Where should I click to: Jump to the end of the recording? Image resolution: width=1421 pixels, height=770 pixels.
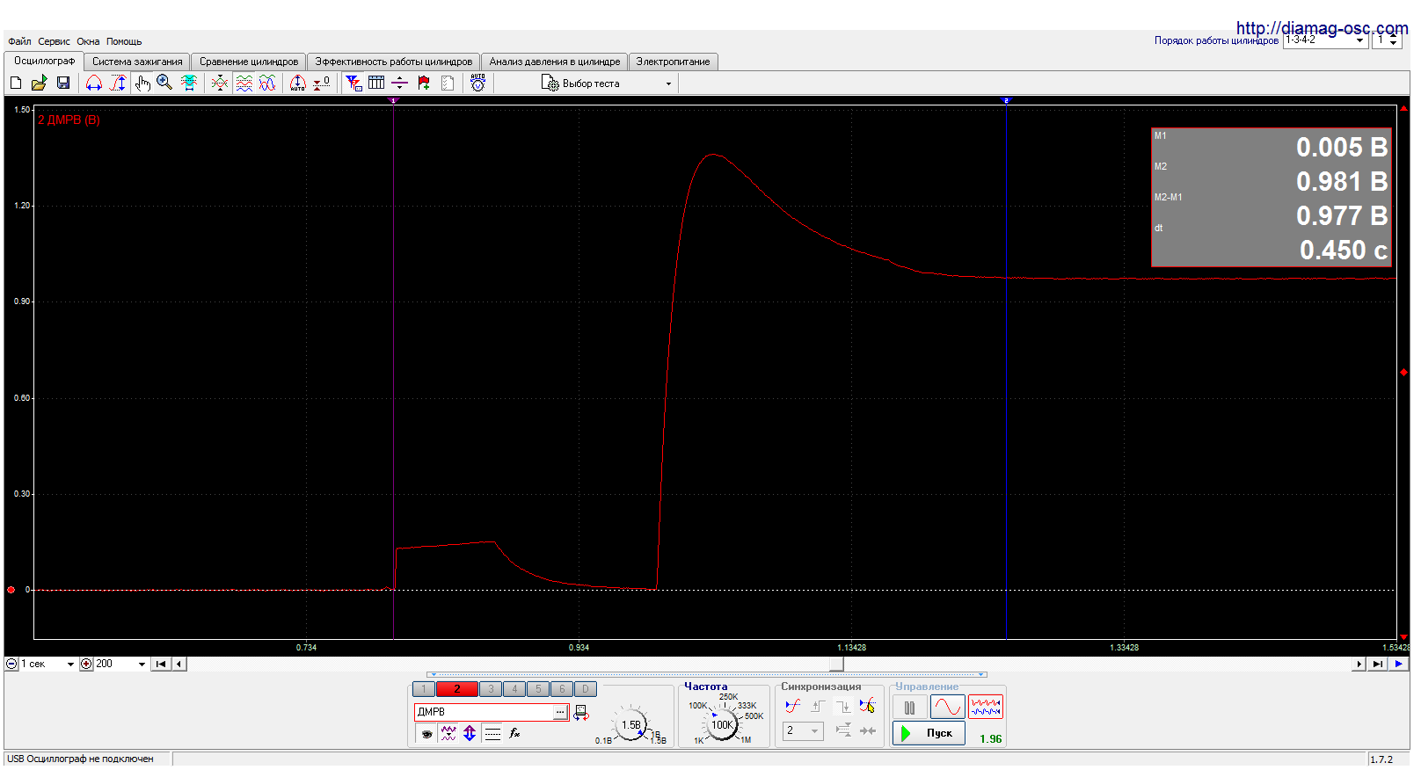(1378, 665)
